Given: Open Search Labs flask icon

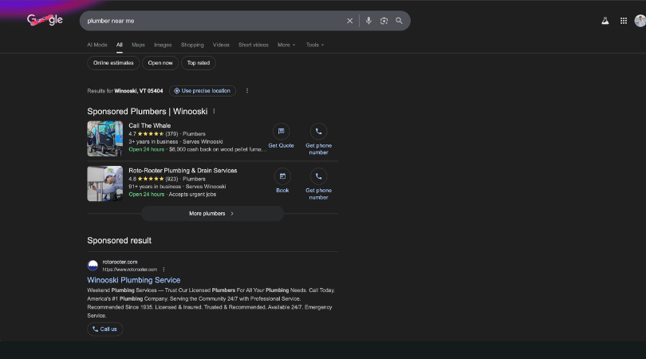Looking at the screenshot, I should 605,21.
